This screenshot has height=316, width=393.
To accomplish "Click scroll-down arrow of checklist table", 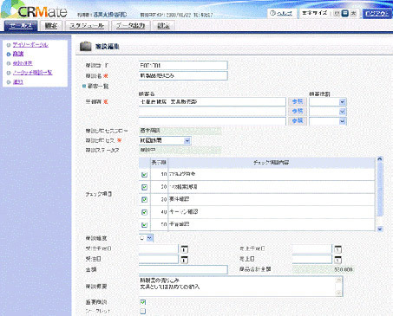I will [380, 229].
